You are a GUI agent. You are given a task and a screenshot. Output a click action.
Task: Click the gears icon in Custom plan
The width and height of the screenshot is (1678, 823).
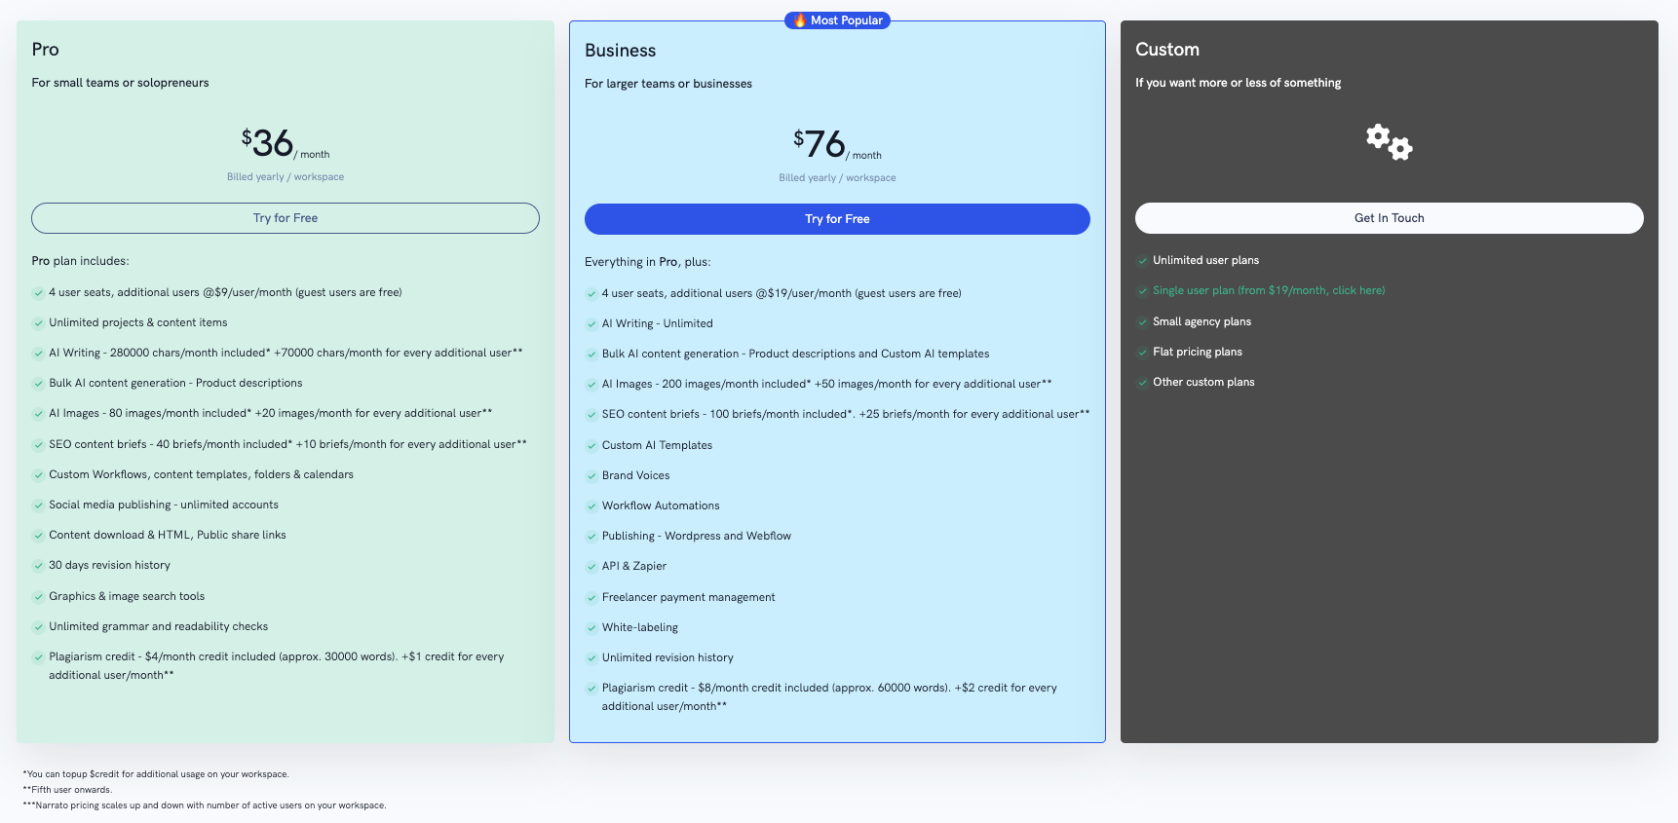coord(1389,142)
